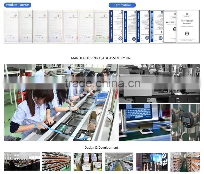Open the first patent certificate image

11,27
